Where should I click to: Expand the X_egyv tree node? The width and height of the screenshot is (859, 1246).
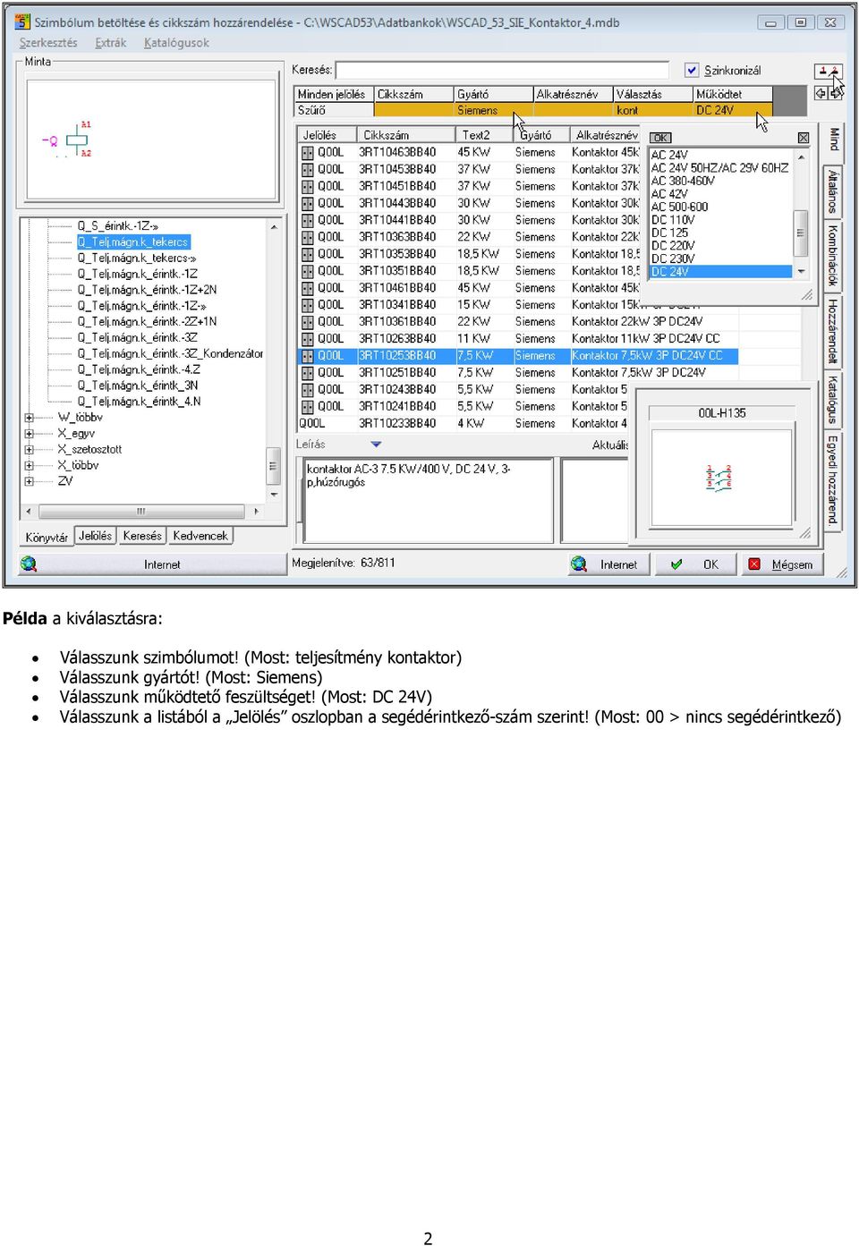point(30,434)
